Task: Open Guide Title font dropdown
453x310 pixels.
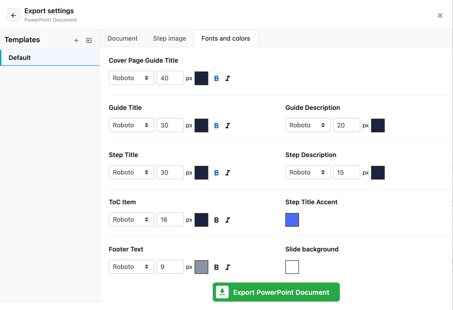Action: pyautogui.click(x=131, y=125)
